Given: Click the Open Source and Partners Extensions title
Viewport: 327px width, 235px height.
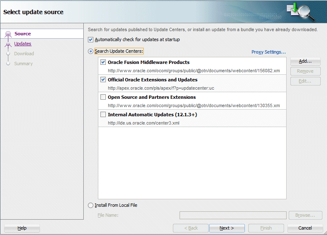Looking at the screenshot, I should pyautogui.click(x=152, y=97).
